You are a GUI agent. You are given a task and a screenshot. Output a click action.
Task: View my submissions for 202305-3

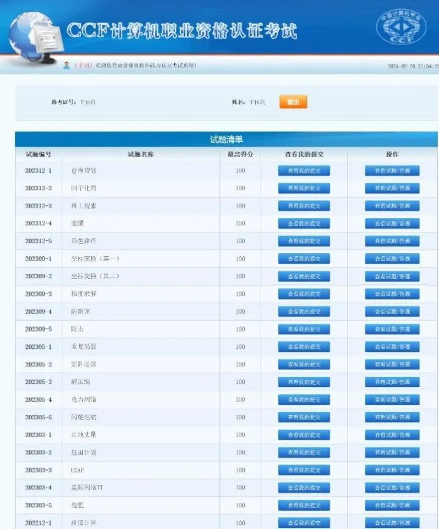click(x=304, y=382)
